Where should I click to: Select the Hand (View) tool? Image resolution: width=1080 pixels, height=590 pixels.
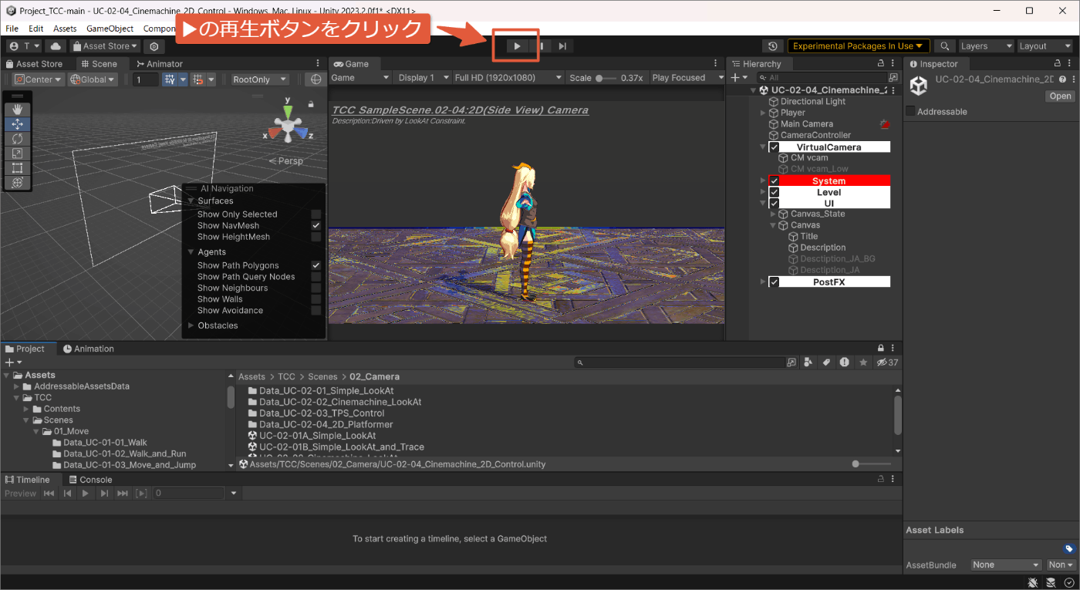click(x=18, y=110)
